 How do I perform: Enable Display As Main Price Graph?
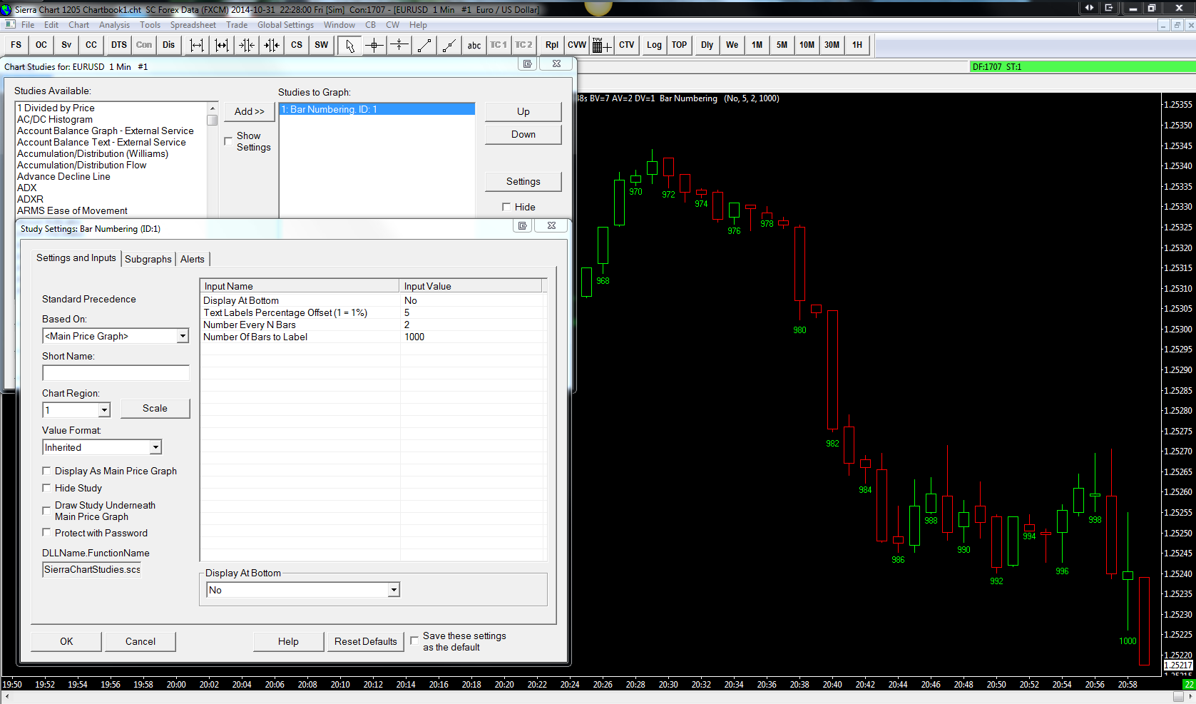46,471
